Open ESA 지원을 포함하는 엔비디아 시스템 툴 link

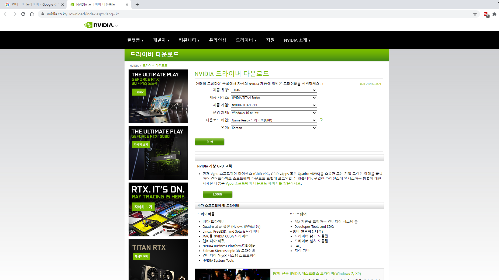[x=326, y=222]
